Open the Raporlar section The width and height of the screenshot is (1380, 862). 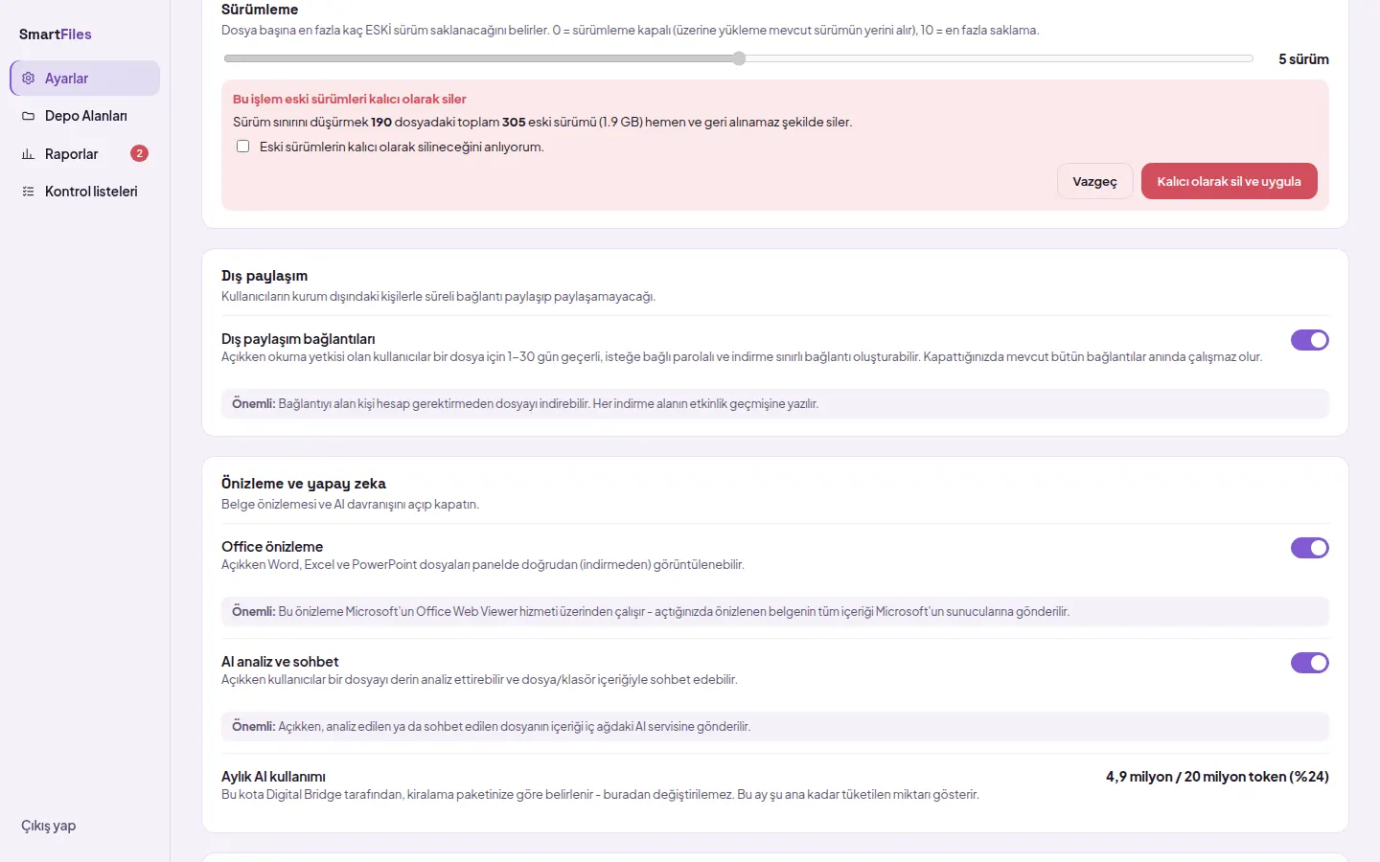pyautogui.click(x=85, y=154)
